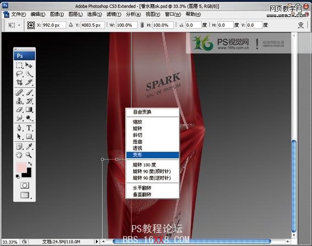
Task: Click the X position input field
Action: [x=54, y=25]
